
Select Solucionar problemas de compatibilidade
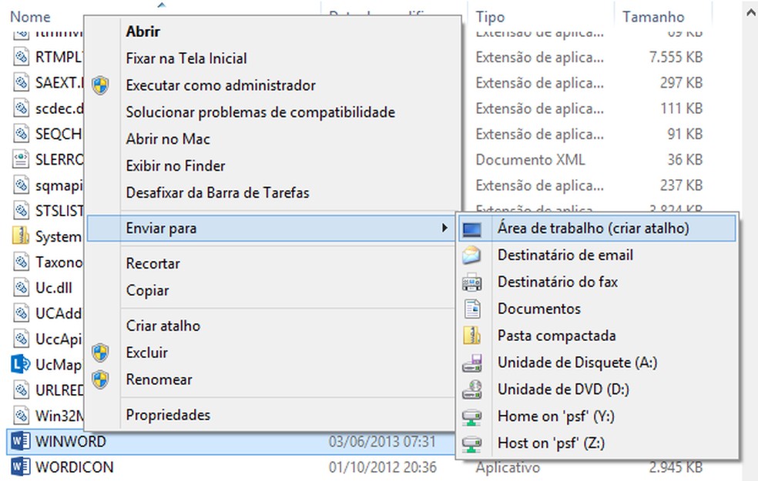260,112
